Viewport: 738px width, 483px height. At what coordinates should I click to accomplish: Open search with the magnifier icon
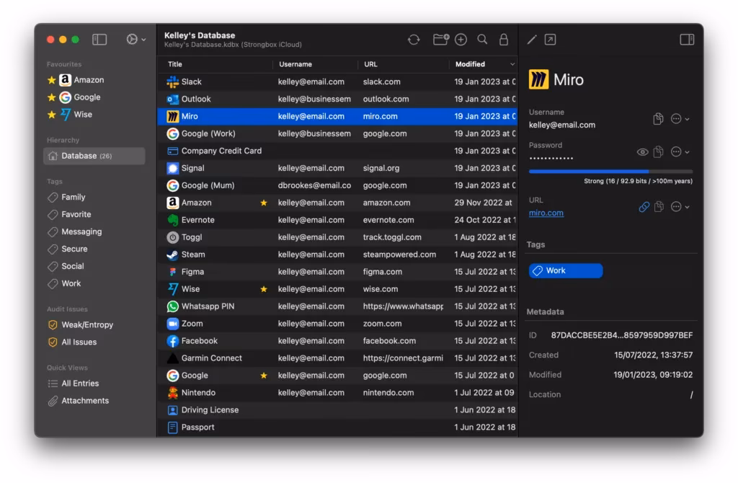(x=482, y=40)
